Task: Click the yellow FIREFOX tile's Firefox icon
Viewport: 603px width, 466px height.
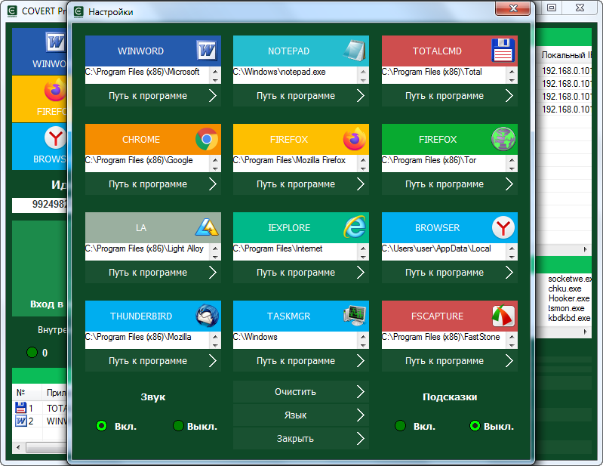Action: tap(355, 139)
